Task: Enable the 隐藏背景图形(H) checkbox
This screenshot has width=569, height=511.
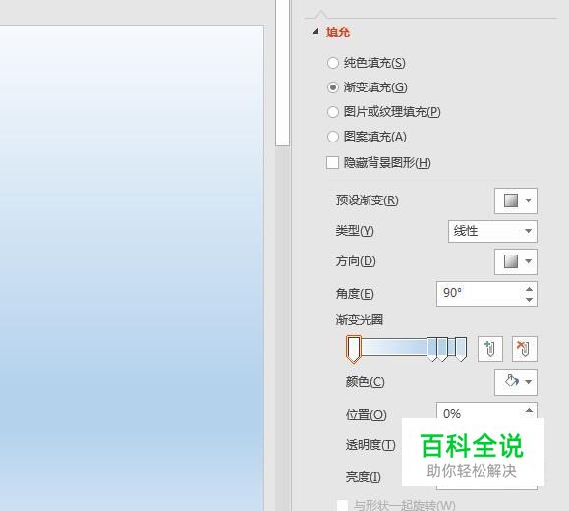Action: pos(332,162)
